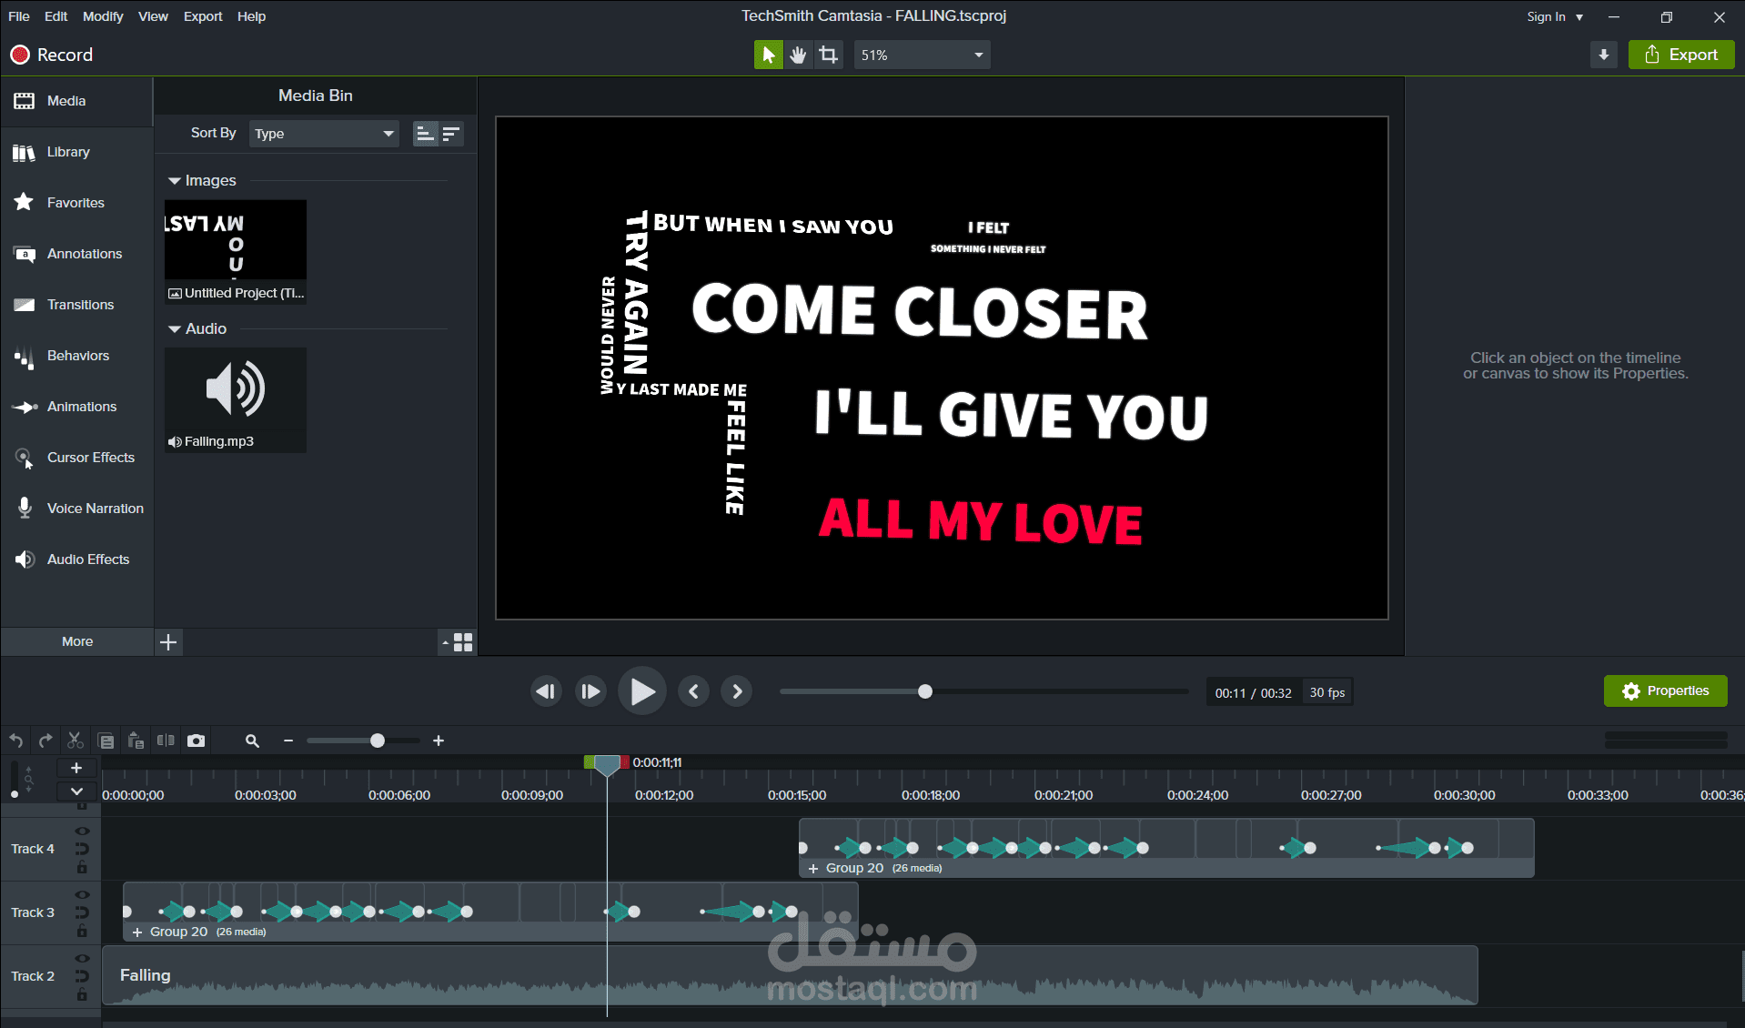The image size is (1745, 1028).
Task: Click the green Export button
Action: coord(1681,55)
